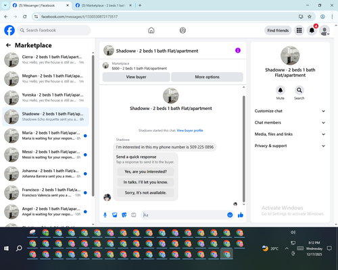The height and width of the screenshot is (270, 338).
Task: Click the Facebook logo icon
Action: click(x=9, y=30)
